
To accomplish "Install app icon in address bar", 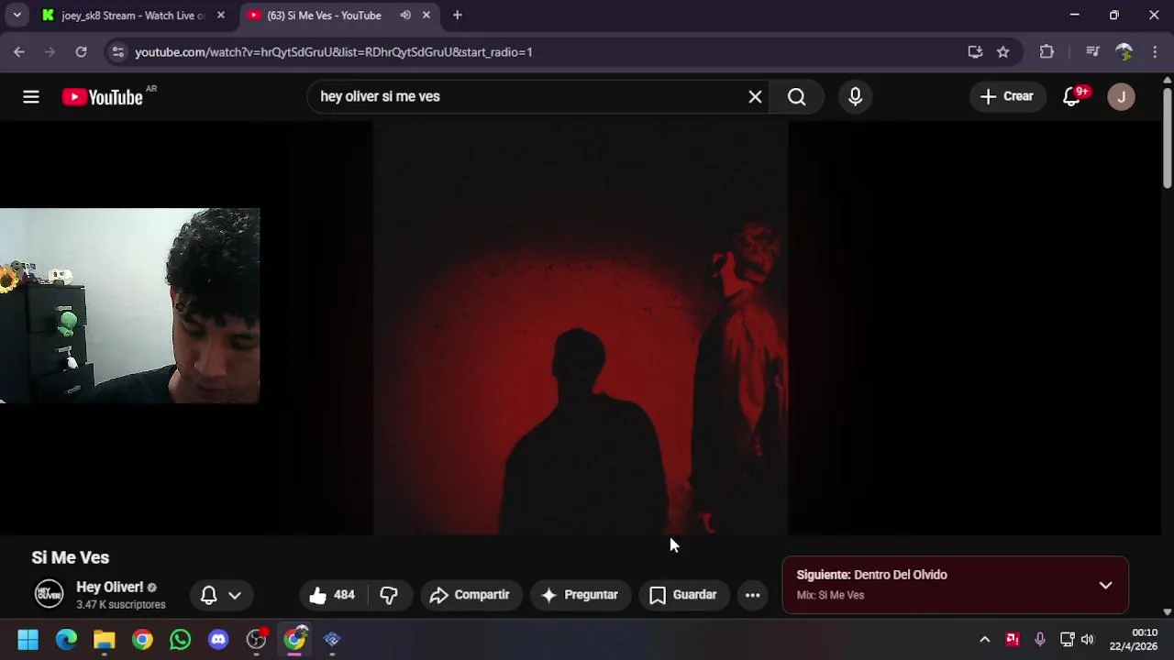I will pos(975,52).
